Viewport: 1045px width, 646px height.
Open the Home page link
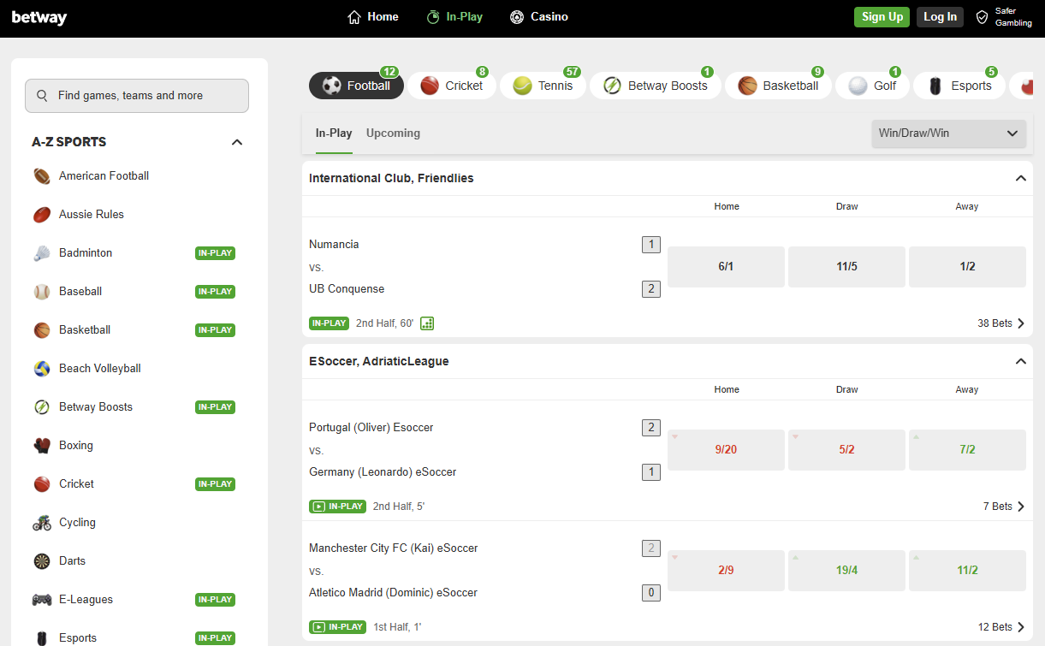tap(373, 17)
